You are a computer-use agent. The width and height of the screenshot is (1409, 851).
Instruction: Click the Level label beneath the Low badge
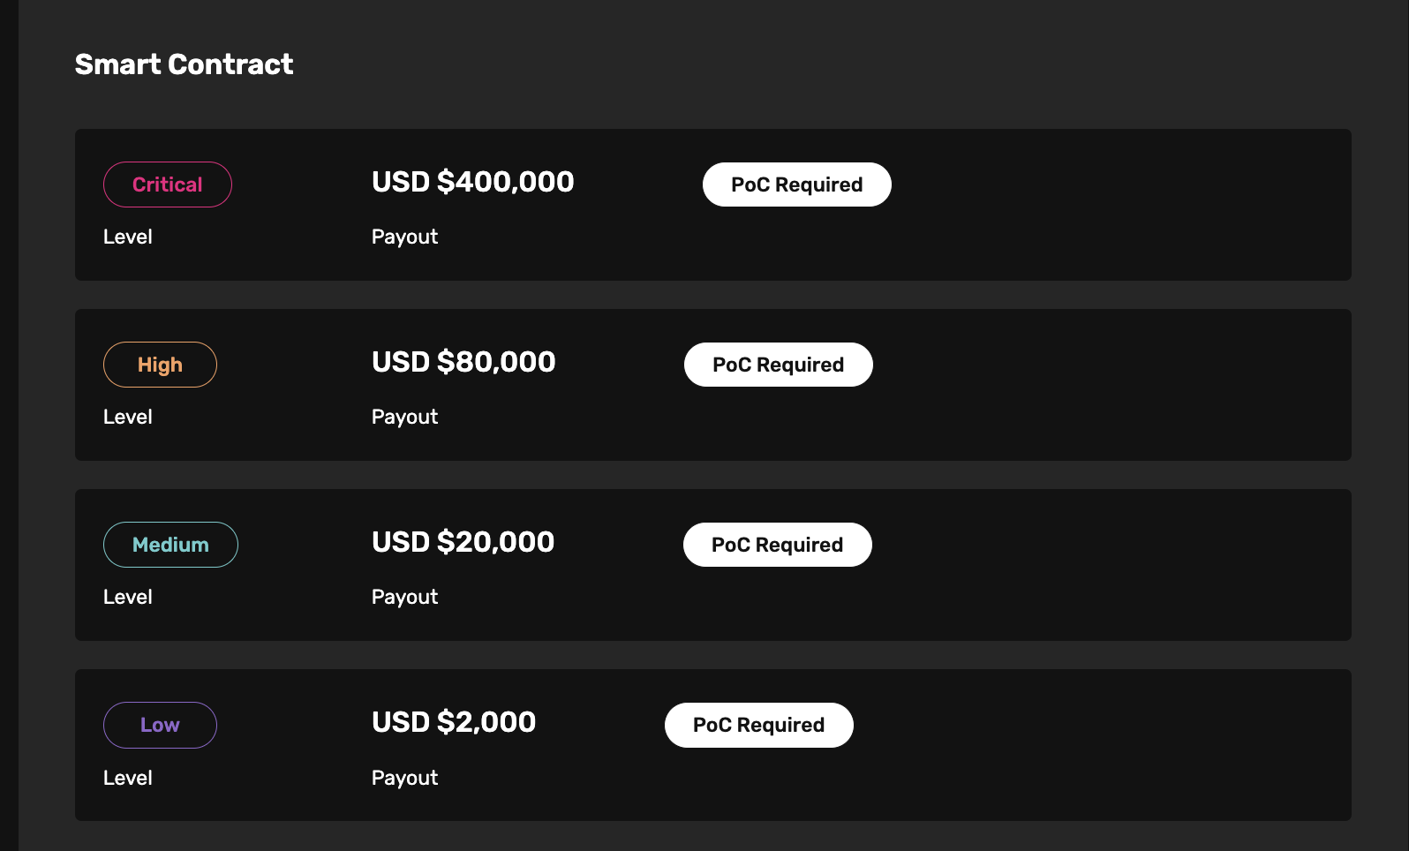(x=128, y=778)
